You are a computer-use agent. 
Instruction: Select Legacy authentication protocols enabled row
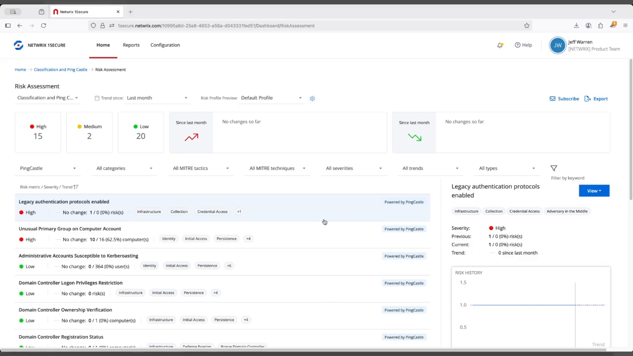(223, 207)
